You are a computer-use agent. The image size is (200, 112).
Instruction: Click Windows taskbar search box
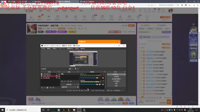point(23,110)
